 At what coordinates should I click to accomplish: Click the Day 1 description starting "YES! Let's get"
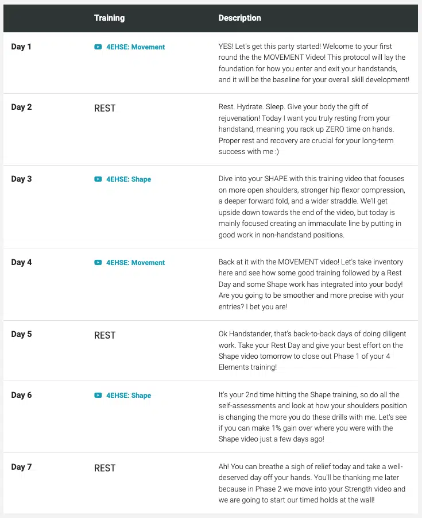[x=313, y=63]
